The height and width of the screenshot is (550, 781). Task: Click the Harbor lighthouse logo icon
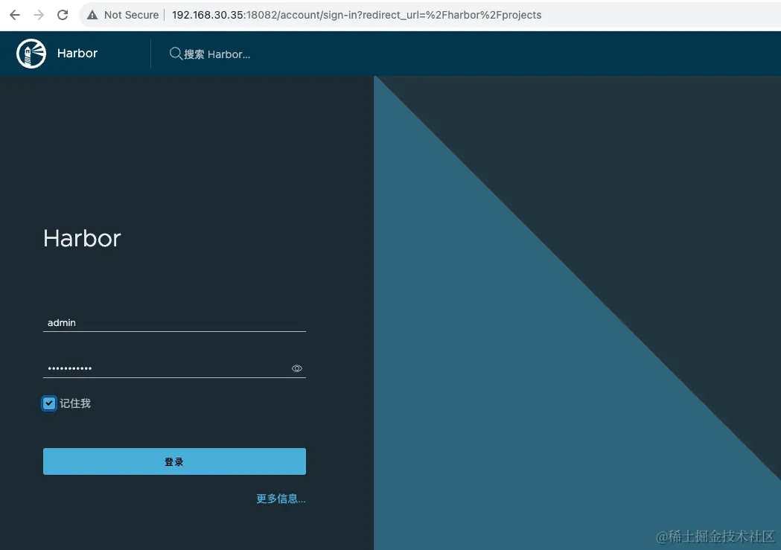pos(31,54)
